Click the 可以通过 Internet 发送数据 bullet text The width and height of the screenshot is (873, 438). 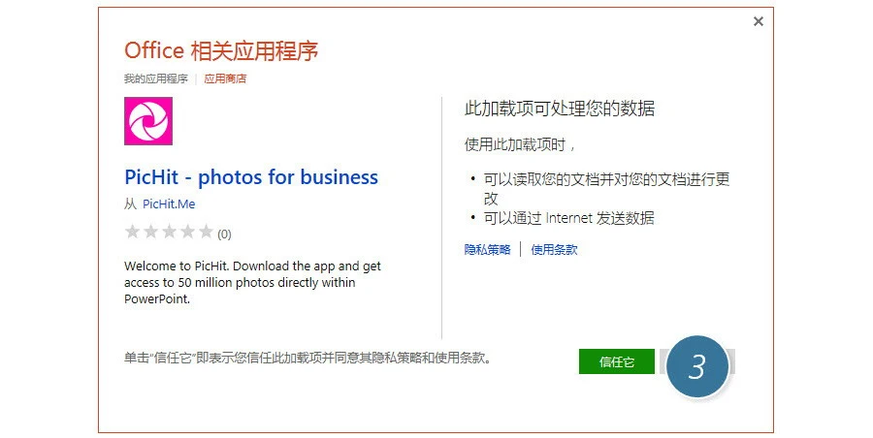[568, 218]
